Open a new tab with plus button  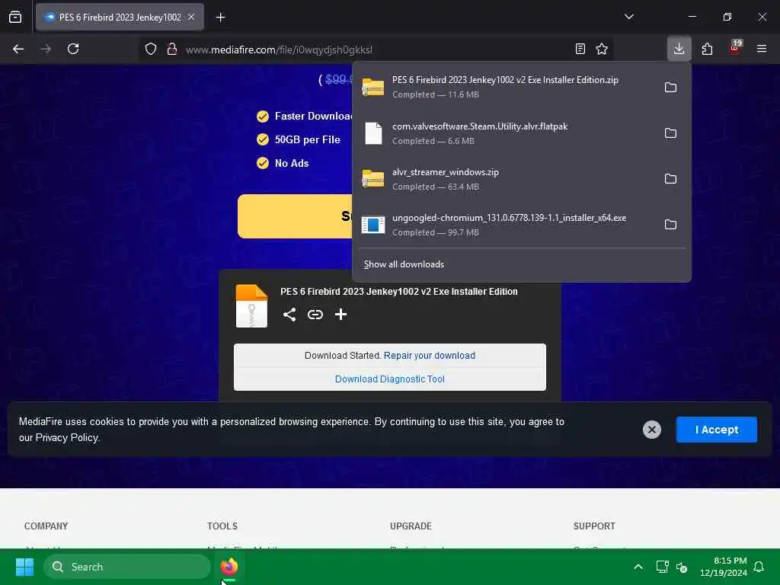coord(220,18)
